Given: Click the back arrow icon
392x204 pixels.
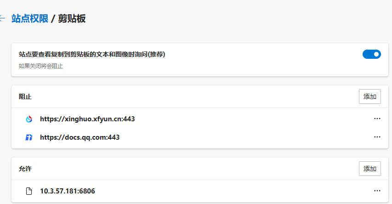Looking at the screenshot, I should pyautogui.click(x=2, y=19).
